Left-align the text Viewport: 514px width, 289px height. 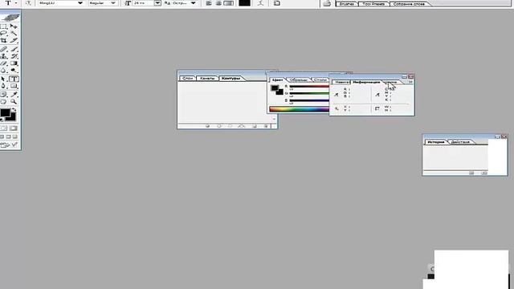(x=209, y=3)
